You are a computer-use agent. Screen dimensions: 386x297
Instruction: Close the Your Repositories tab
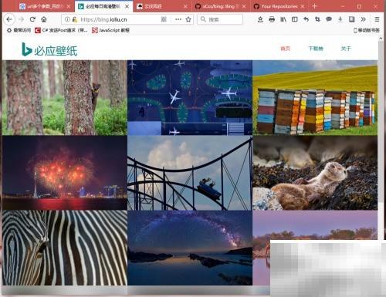click(x=303, y=6)
